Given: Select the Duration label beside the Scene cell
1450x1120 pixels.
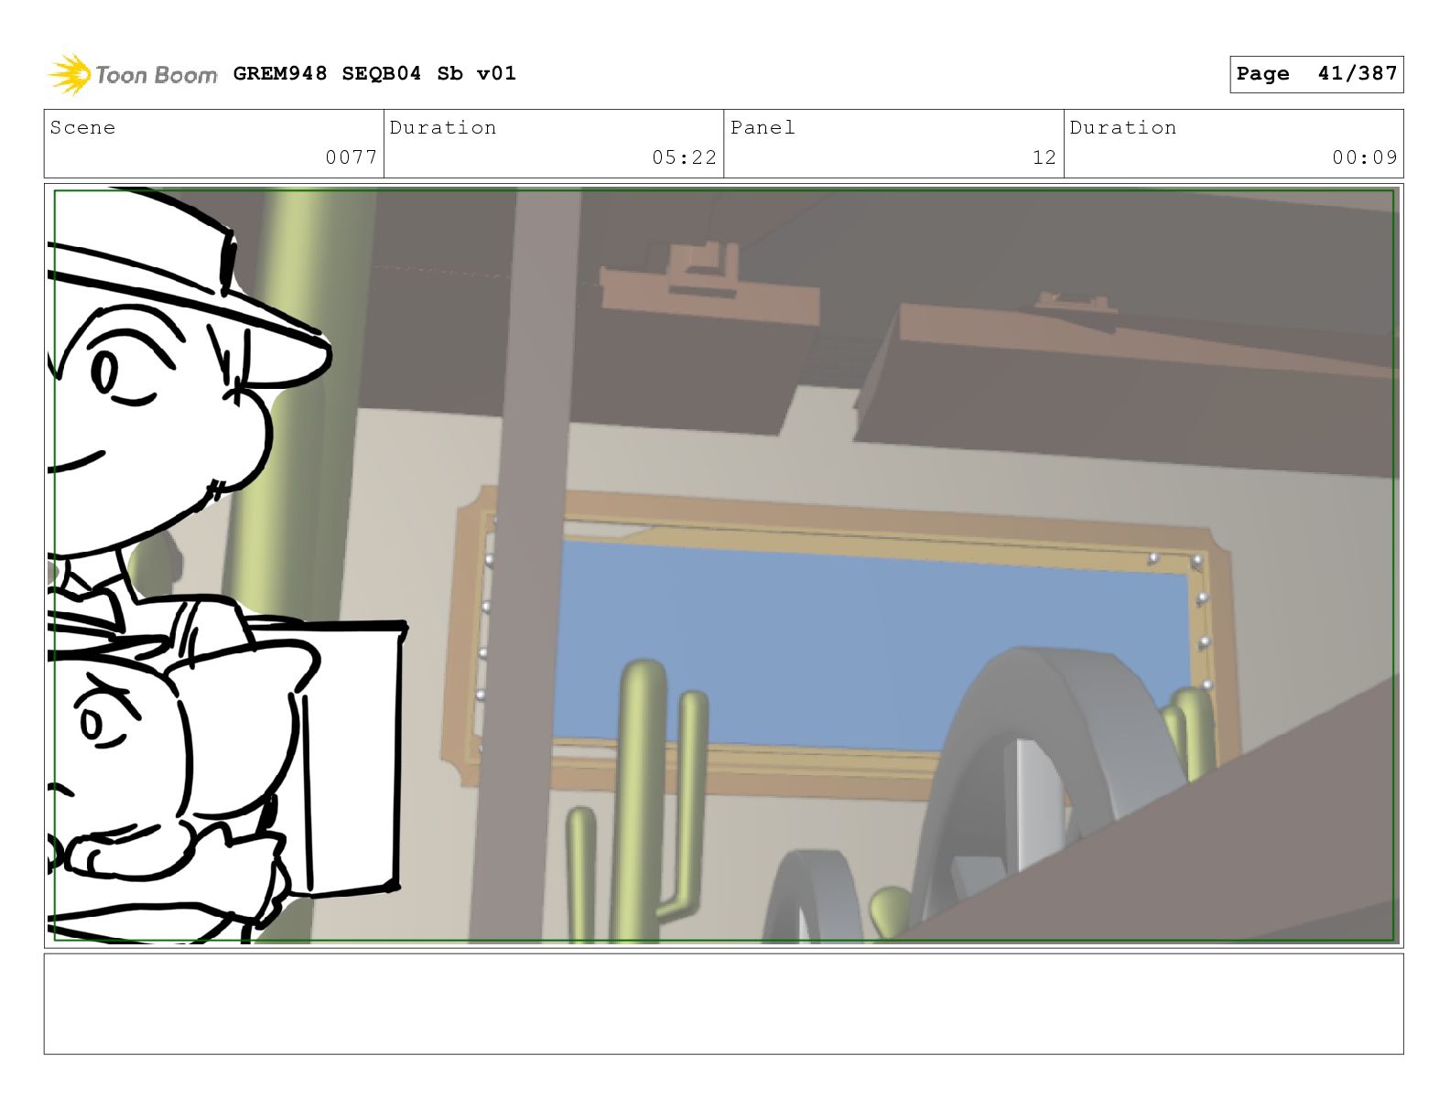Looking at the screenshot, I should [443, 127].
